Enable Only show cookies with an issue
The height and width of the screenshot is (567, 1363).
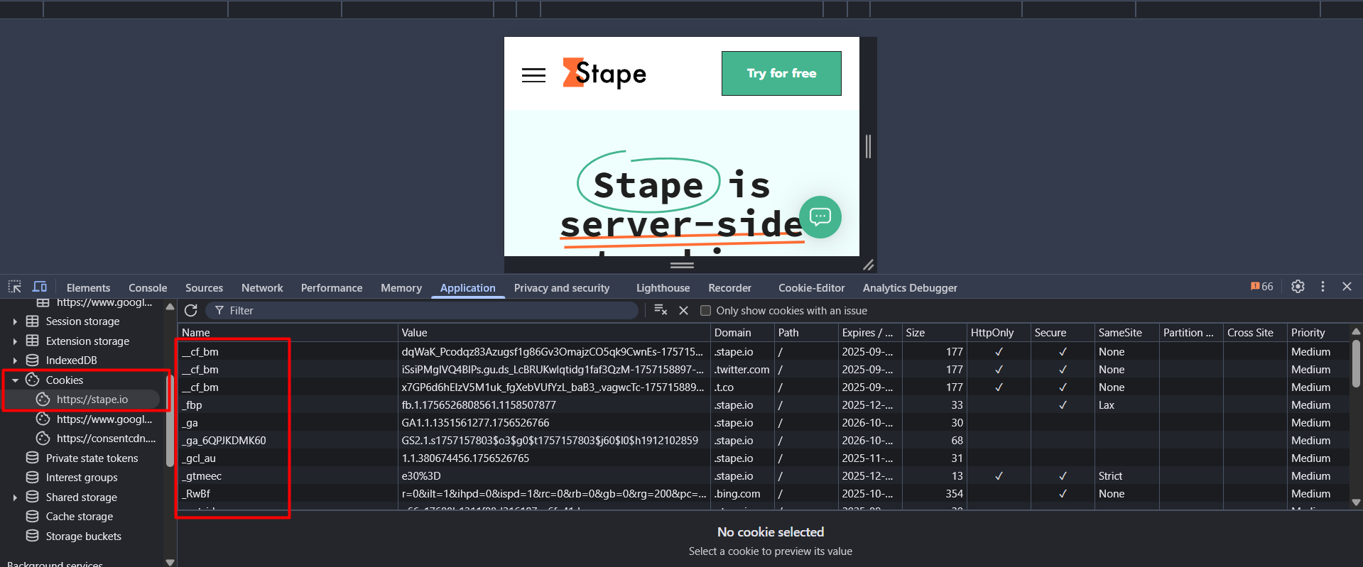coord(705,311)
